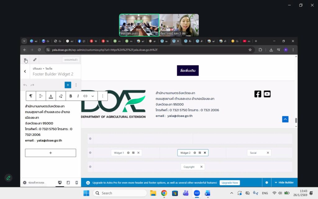The width and height of the screenshot is (318, 199).
Task: Remove the Copyright element from footer
Action: [201, 167]
